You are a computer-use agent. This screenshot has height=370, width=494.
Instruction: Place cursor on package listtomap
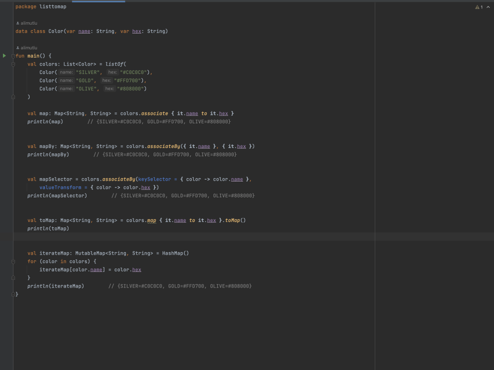(41, 6)
